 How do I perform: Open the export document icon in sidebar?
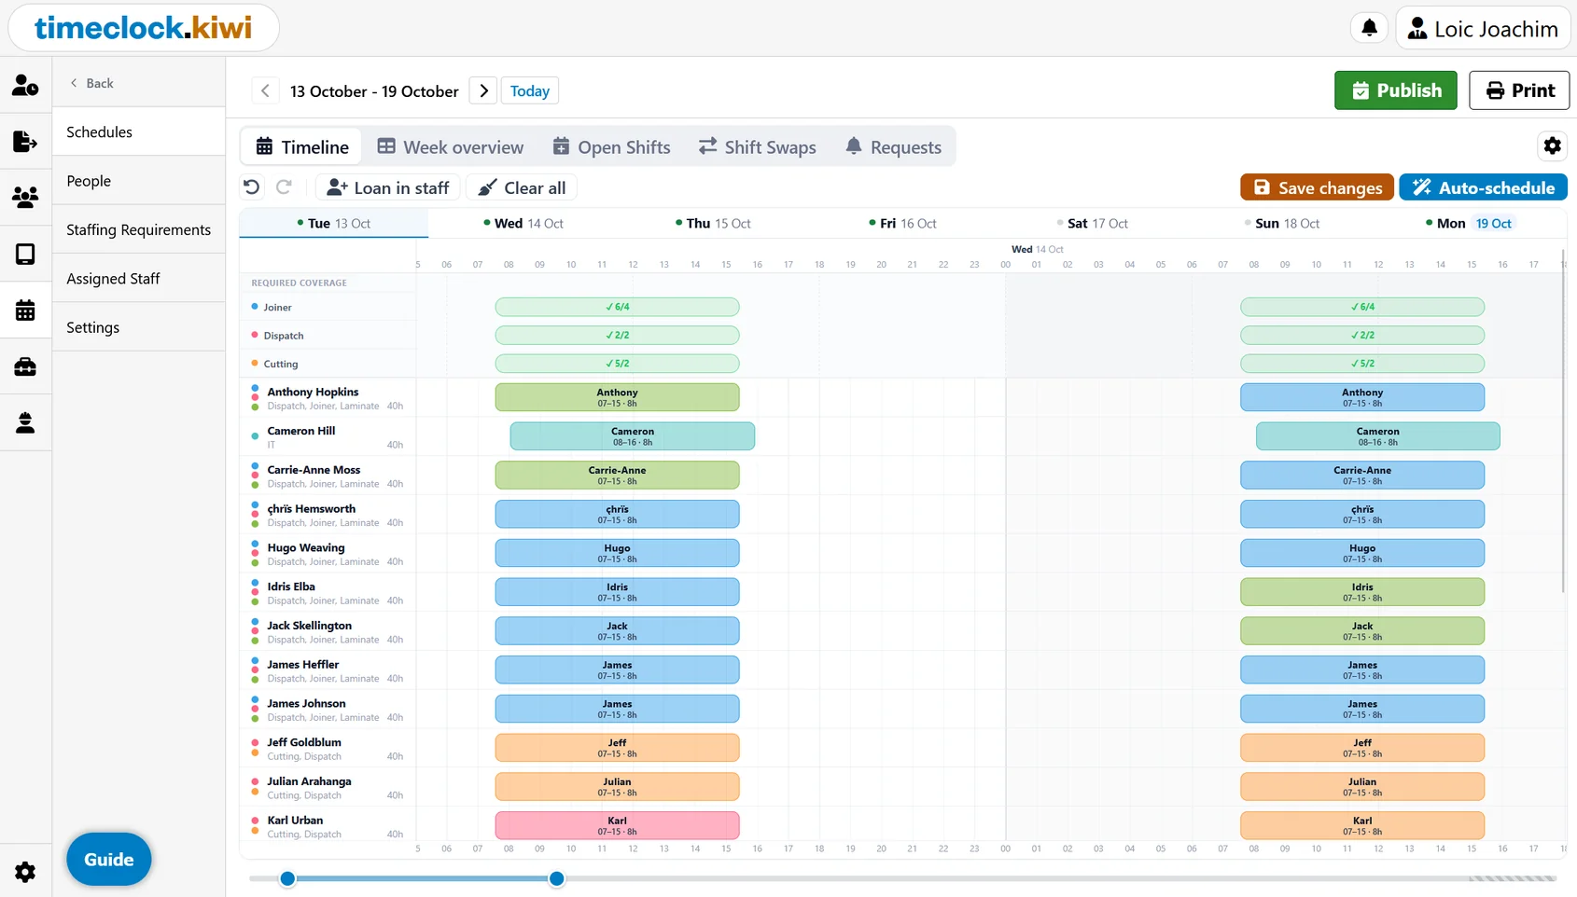click(25, 141)
